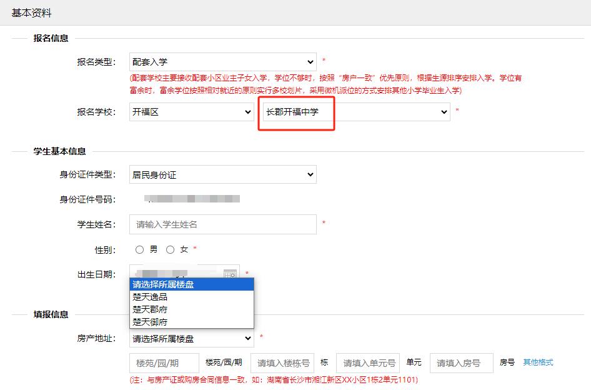The image size is (591, 390).
Task: Open the 居民身份证 ID type dropdown
Action: (222, 174)
